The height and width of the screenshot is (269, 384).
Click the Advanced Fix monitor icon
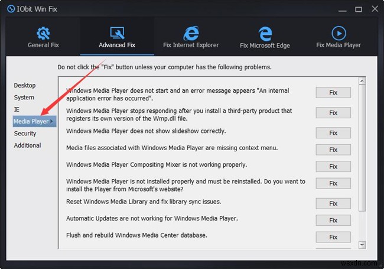[x=117, y=33]
